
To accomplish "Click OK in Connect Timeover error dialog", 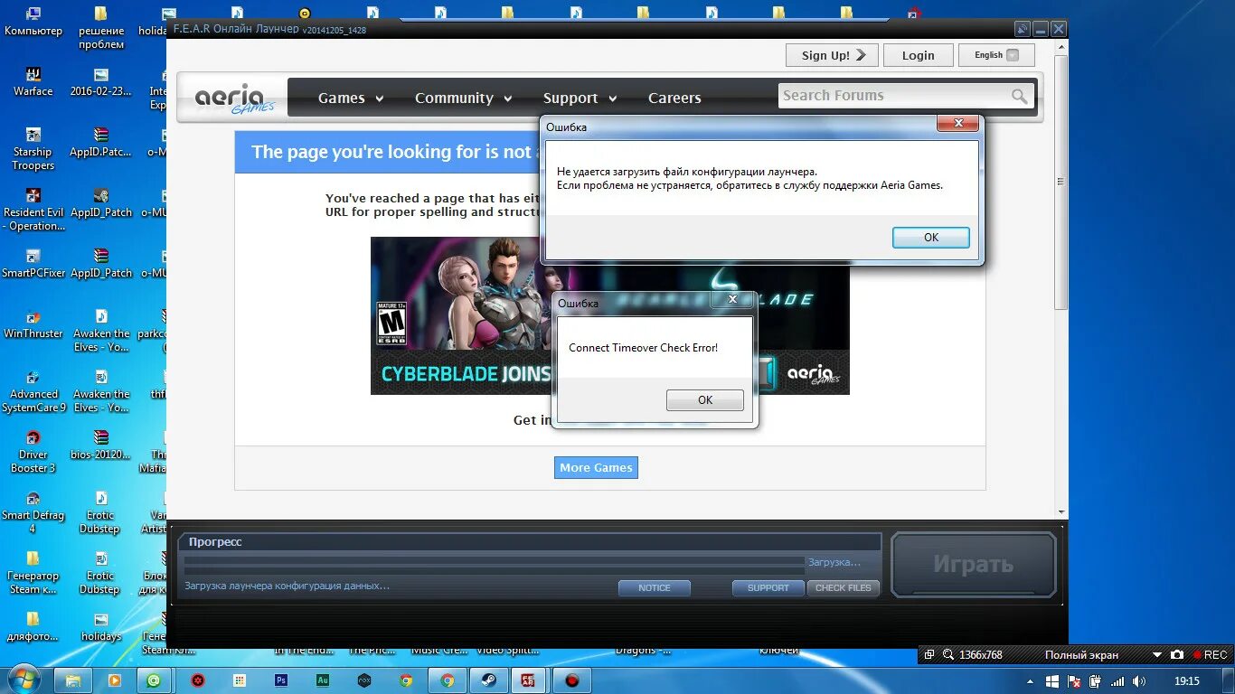I will (705, 400).
